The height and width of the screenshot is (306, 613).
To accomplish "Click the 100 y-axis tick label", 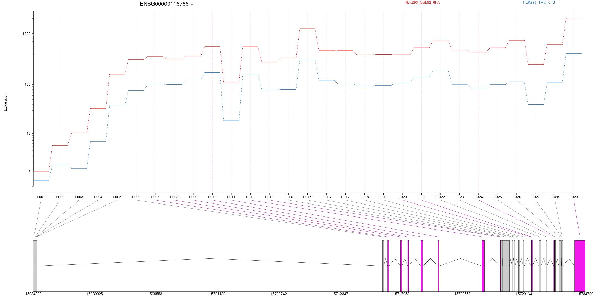I will (x=27, y=84).
